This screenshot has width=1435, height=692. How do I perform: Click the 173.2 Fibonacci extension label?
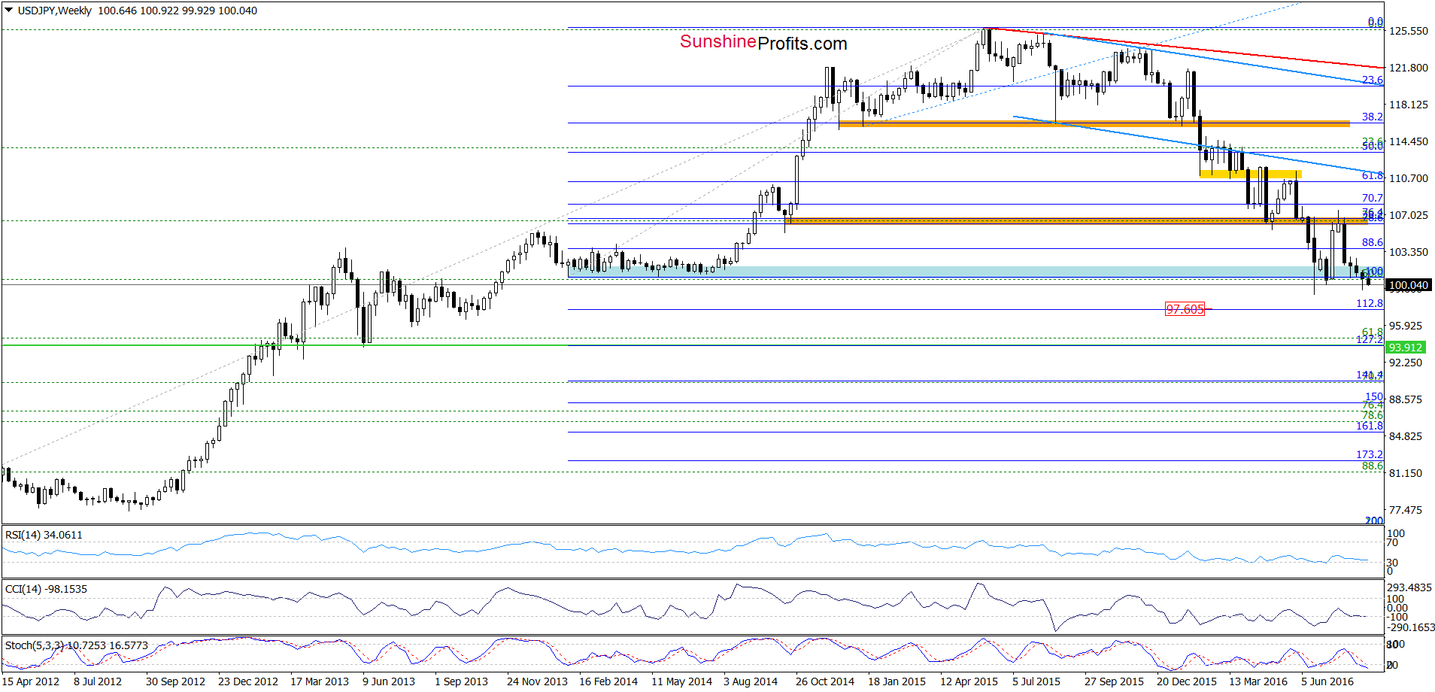(1370, 454)
